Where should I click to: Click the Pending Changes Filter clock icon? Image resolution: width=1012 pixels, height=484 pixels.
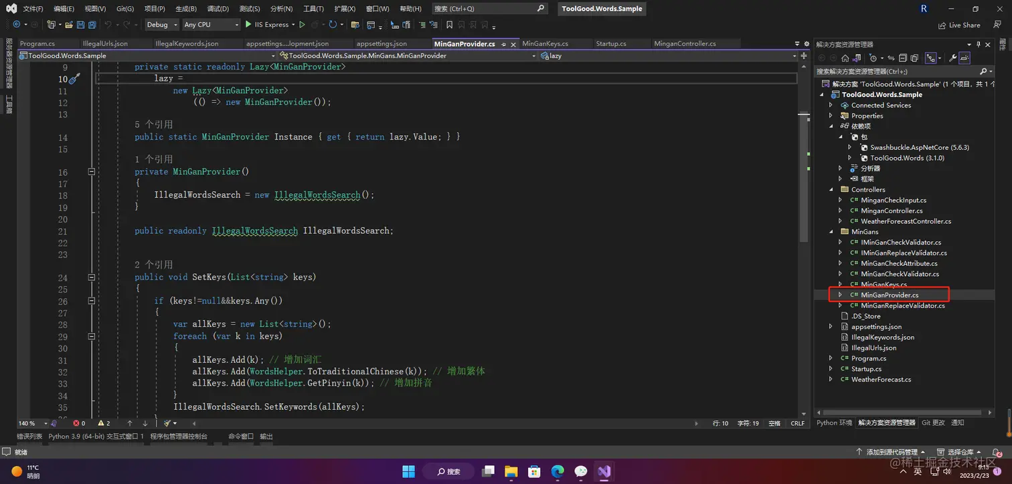[873, 57]
